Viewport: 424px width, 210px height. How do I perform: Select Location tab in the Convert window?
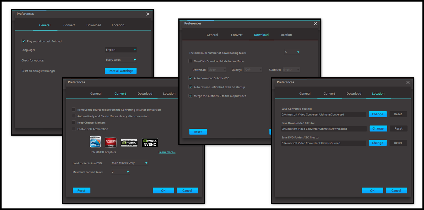(x=169, y=94)
